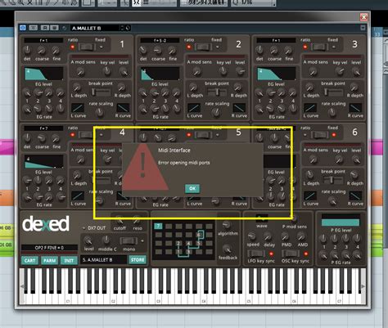Click the PARM button
Viewport: 388px width, 328px height.
(x=49, y=260)
